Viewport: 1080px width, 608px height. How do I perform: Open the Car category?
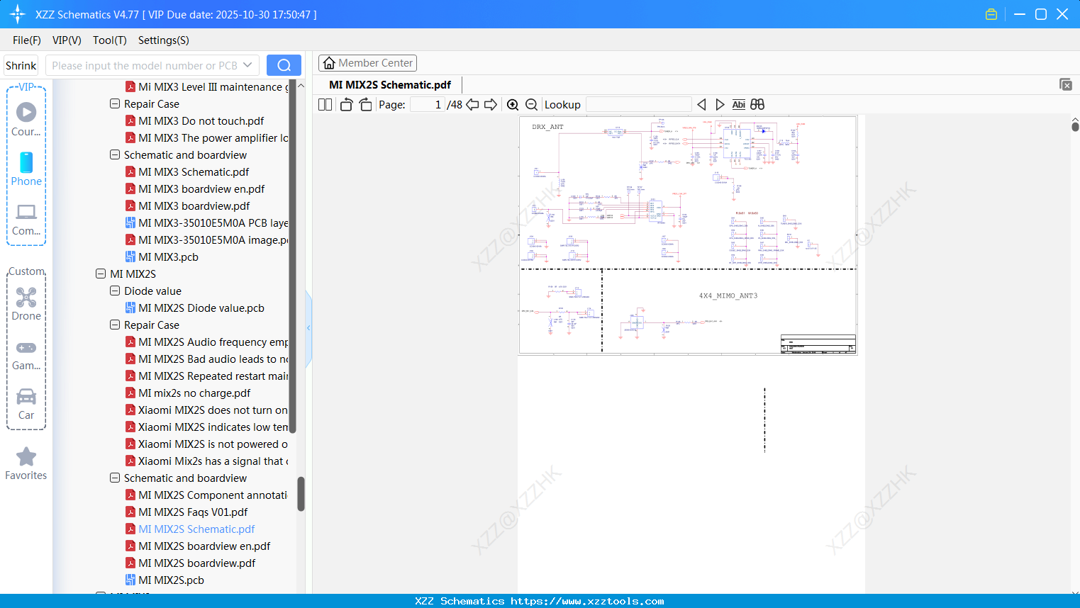tap(26, 404)
